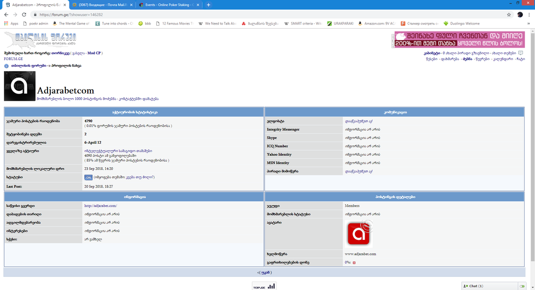Open ჩატი chat link in header
The image size is (535, 290).
[520, 59]
